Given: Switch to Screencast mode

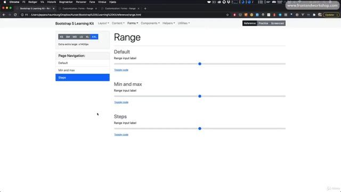Looking at the screenshot, I should click(278, 23).
